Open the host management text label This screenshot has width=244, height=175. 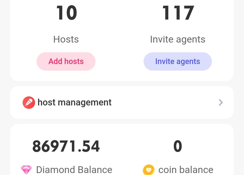coord(75,102)
